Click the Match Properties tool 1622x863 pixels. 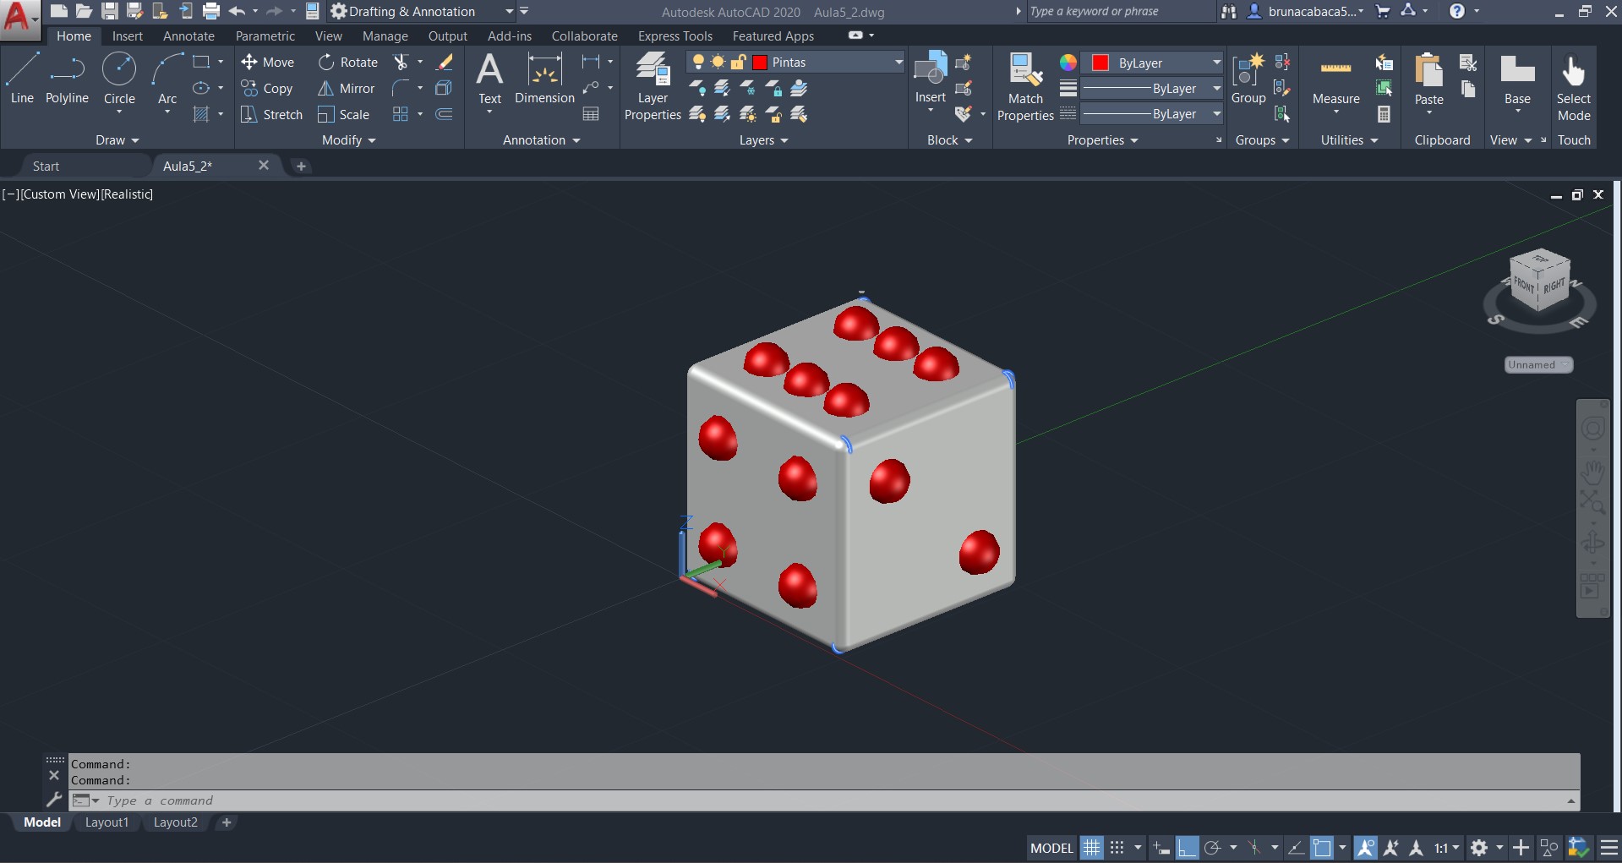point(1025,86)
